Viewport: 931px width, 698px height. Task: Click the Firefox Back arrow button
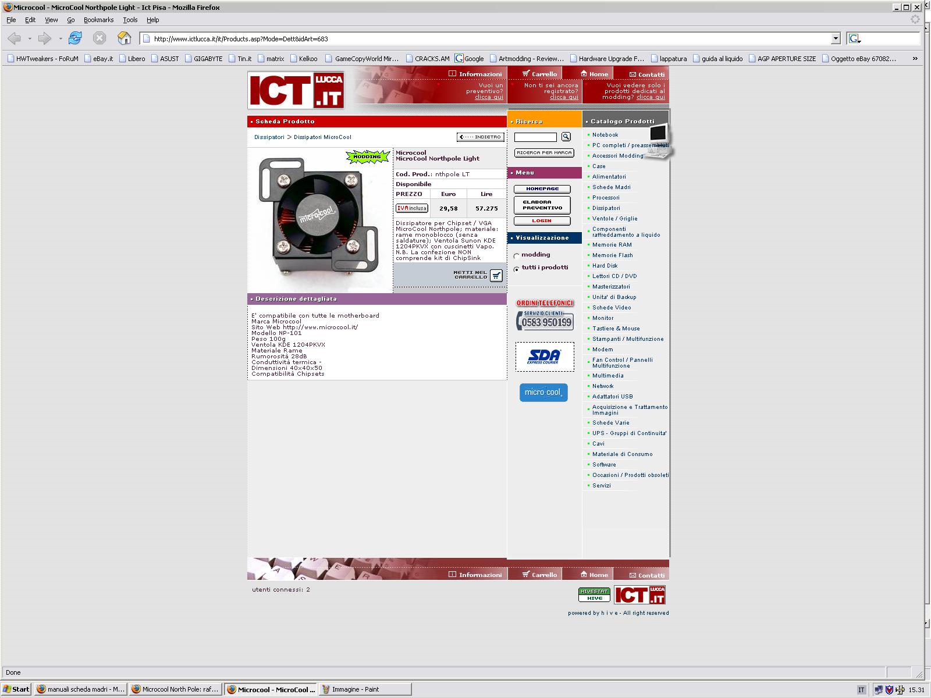point(15,38)
